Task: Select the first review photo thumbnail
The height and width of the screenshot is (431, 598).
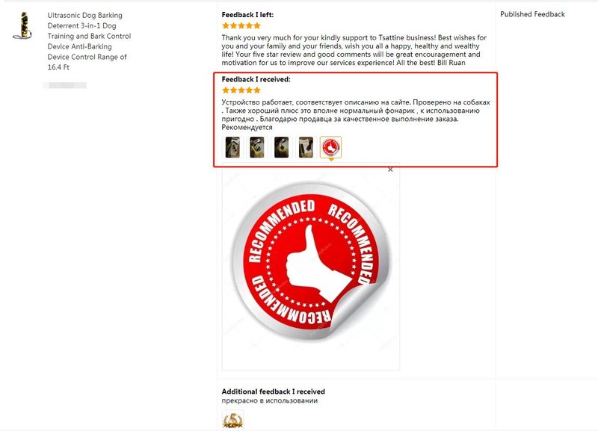Action: [232, 147]
